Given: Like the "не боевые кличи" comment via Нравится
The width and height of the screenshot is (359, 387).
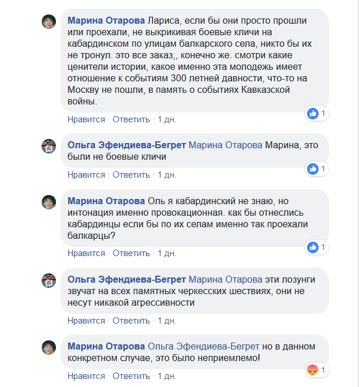Looking at the screenshot, I should click(86, 174).
